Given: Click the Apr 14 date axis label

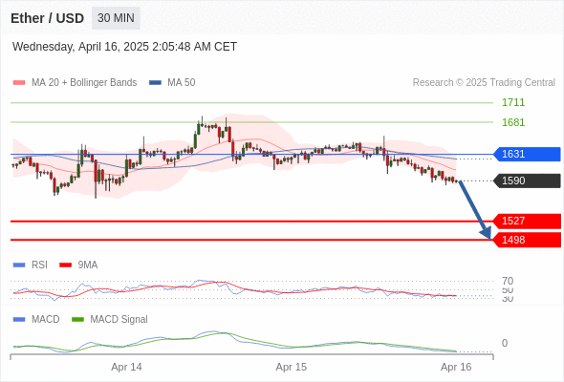Looking at the screenshot, I should (x=126, y=368).
